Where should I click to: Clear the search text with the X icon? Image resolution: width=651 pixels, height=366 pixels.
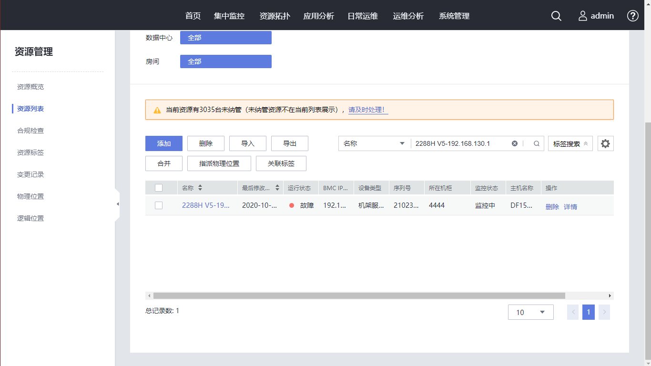pyautogui.click(x=515, y=143)
